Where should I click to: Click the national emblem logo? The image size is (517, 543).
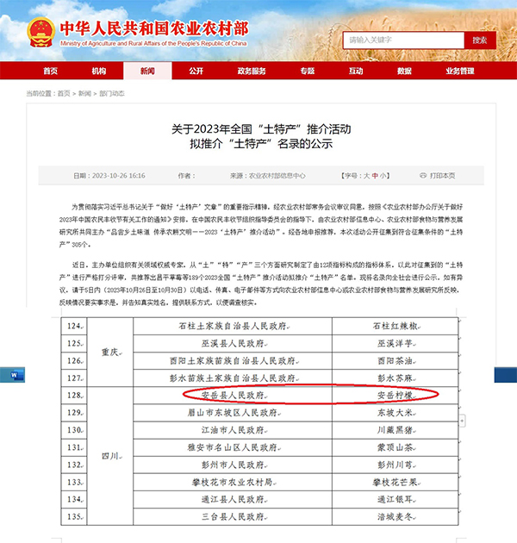(x=40, y=28)
